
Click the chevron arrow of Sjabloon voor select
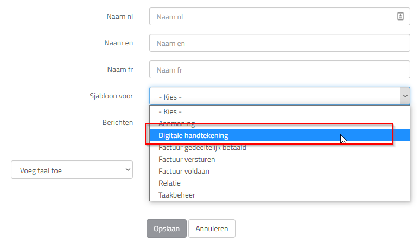[405, 96]
